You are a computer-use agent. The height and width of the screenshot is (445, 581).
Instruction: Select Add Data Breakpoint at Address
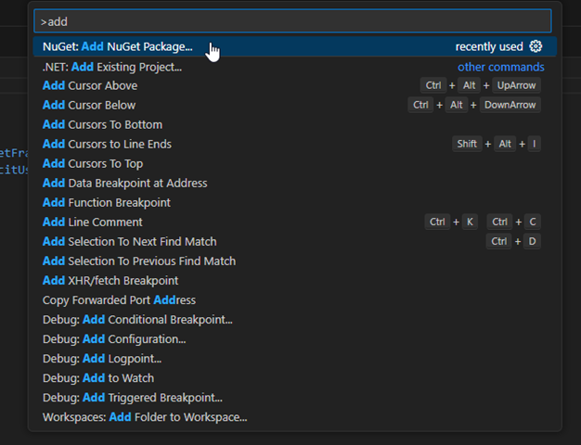(x=294, y=184)
